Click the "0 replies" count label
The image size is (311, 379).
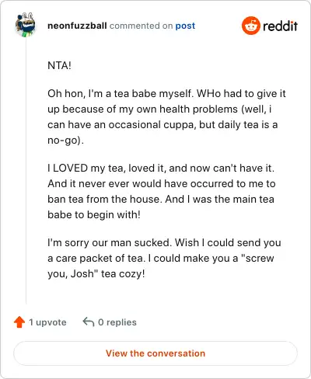117,322
